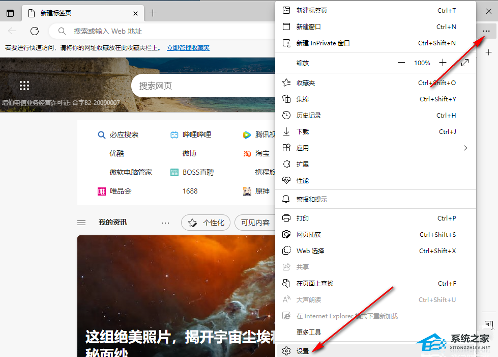The width and height of the screenshot is (498, 357).
Task: Close the 新建标签页 tab
Action: coord(135,13)
